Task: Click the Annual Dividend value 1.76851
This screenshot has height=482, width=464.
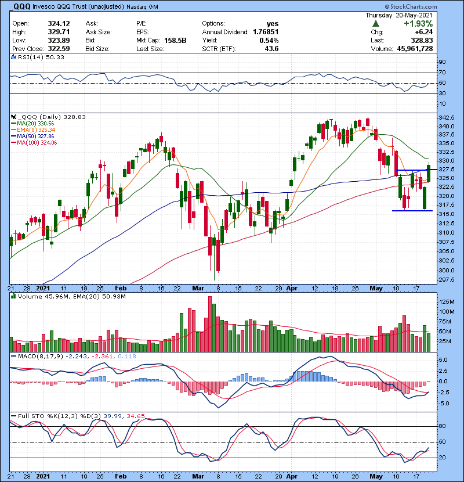Action: click(266, 32)
